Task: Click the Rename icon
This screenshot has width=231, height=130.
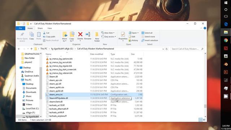Action: click(x=88, y=34)
